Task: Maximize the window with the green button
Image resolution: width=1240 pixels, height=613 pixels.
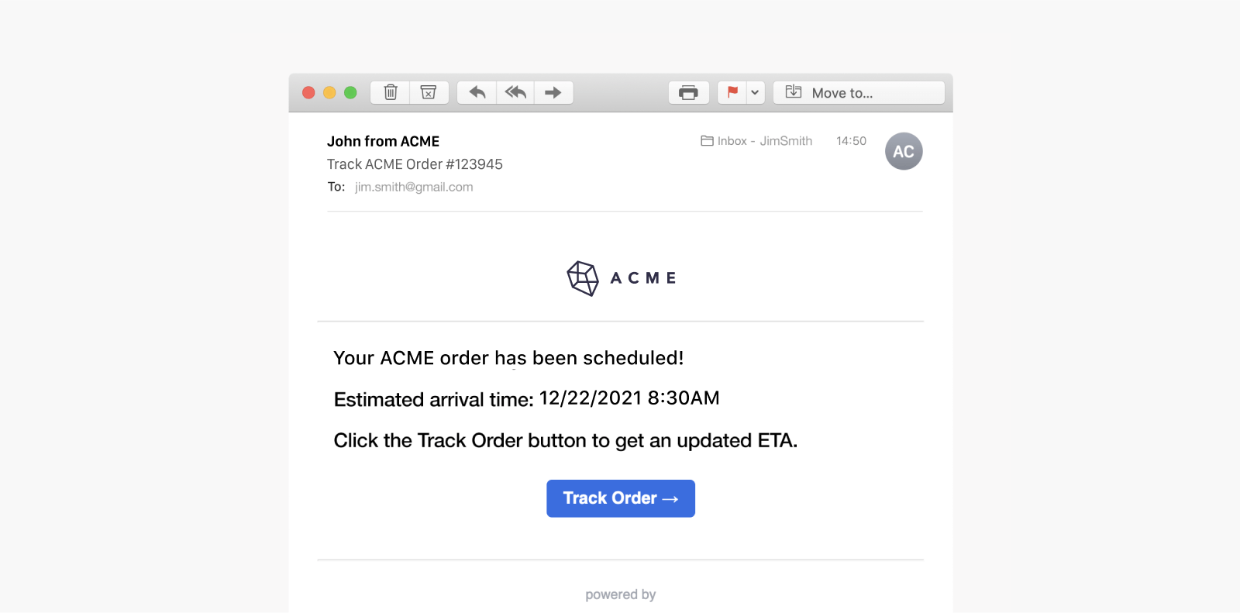Action: (x=350, y=92)
